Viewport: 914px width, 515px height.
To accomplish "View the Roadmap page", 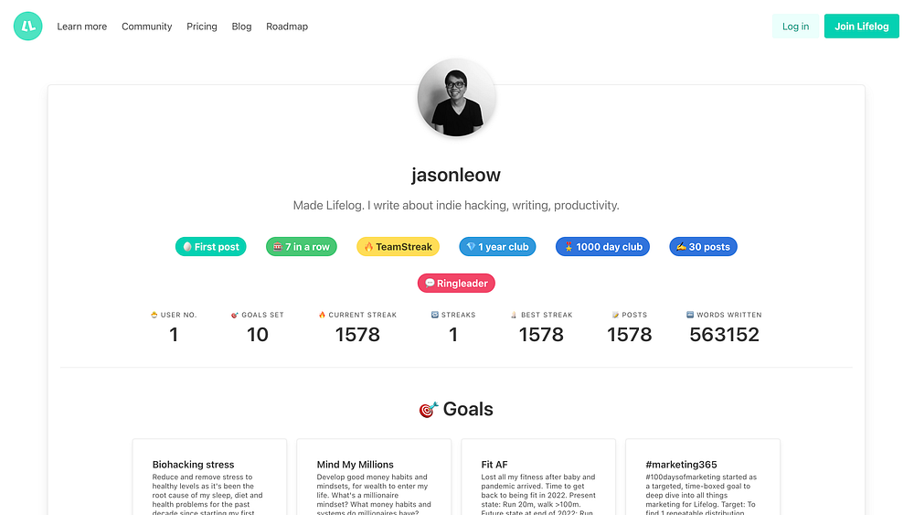I will [287, 27].
